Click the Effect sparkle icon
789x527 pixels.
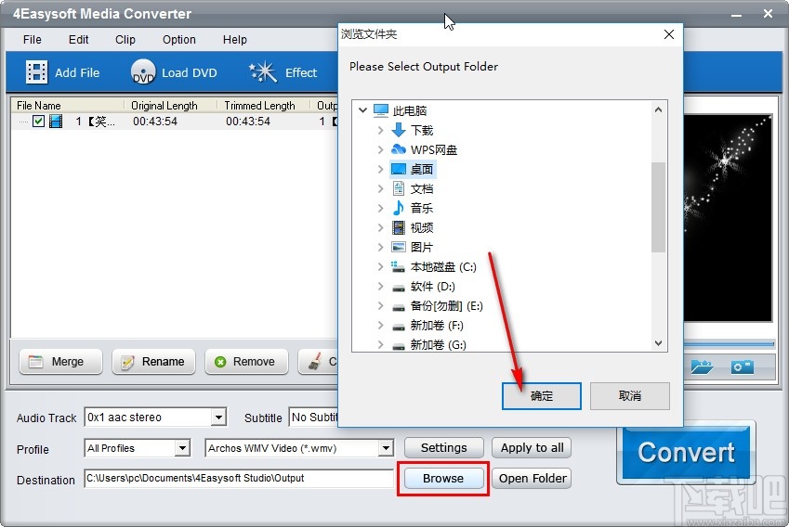point(263,72)
